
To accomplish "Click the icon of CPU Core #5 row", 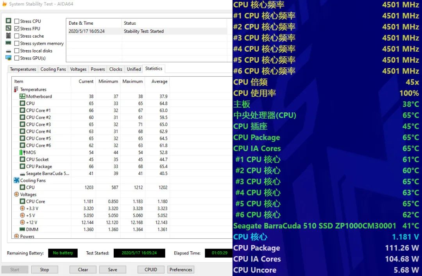I will click(22, 138).
